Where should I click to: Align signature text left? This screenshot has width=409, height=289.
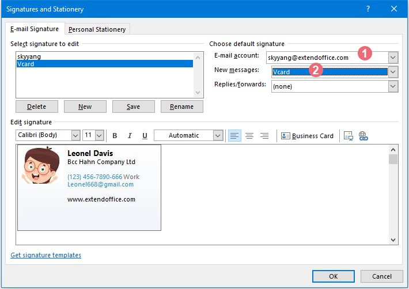click(x=234, y=135)
